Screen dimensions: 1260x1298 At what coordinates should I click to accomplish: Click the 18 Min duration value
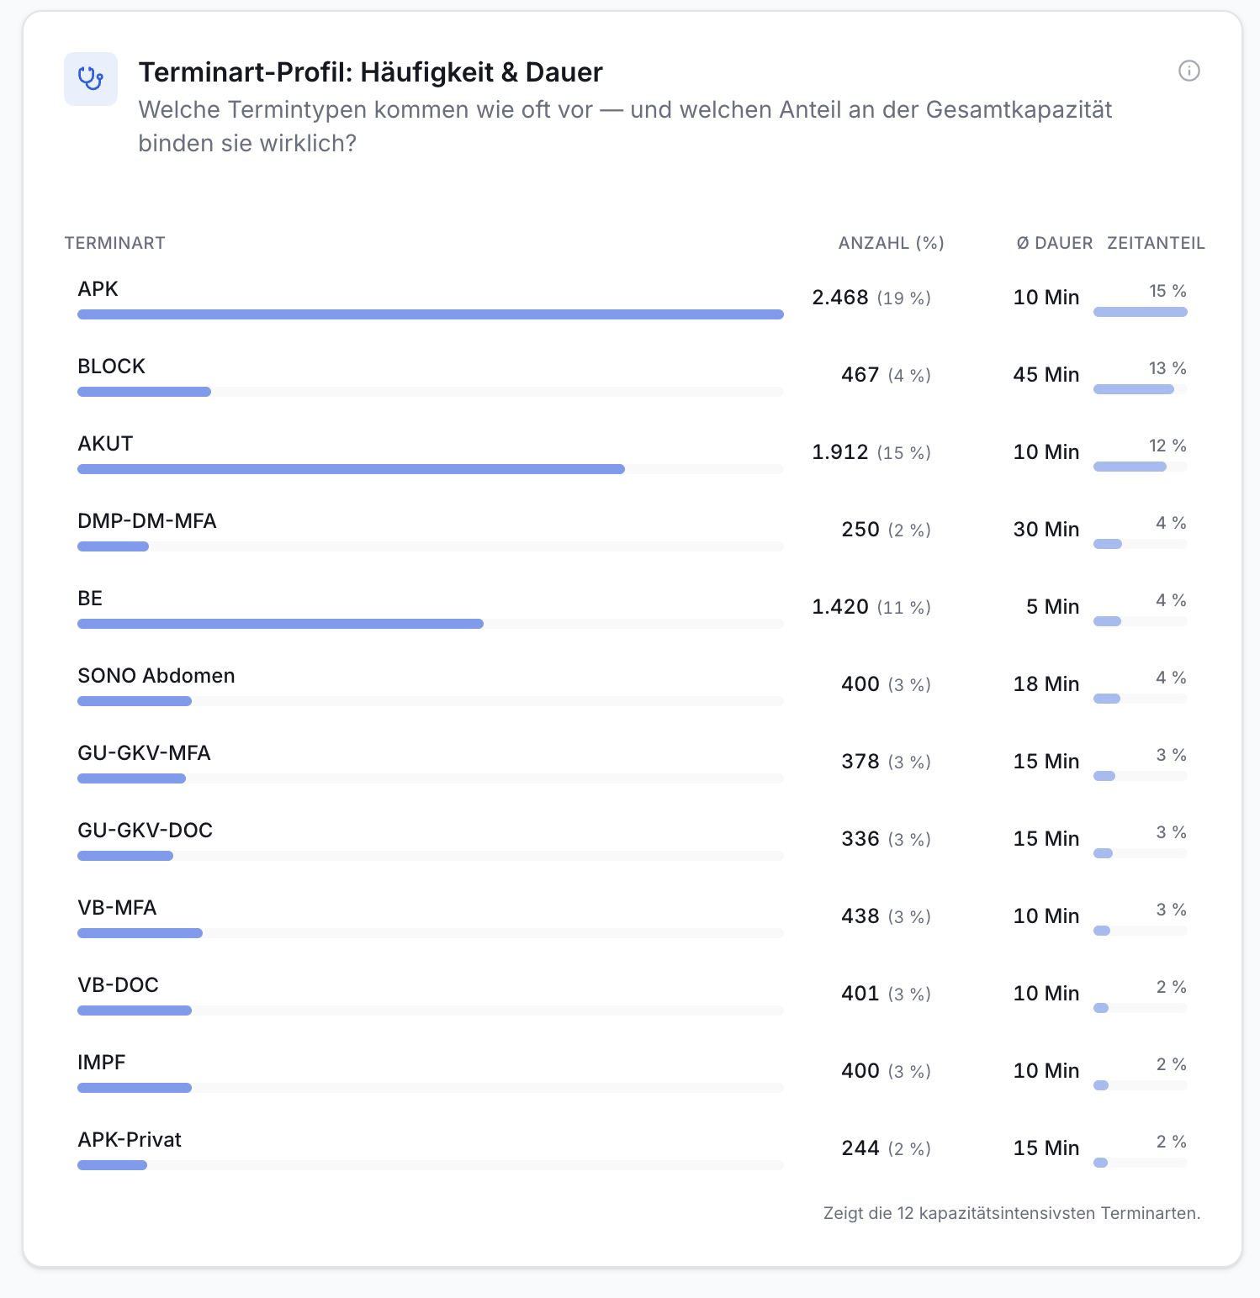point(1046,684)
